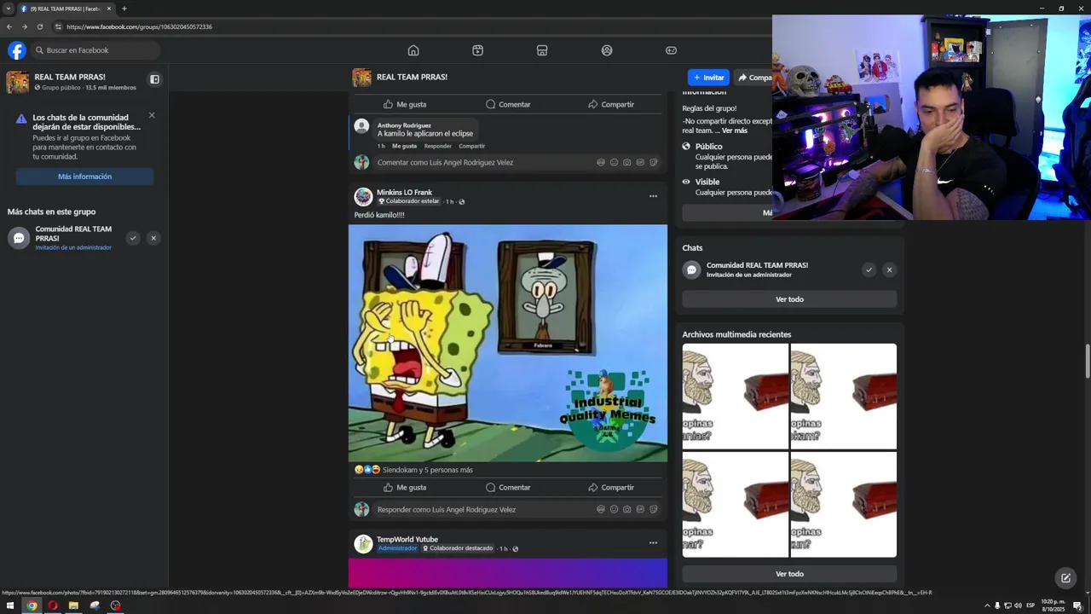Dismiss the community chats notice

click(152, 115)
